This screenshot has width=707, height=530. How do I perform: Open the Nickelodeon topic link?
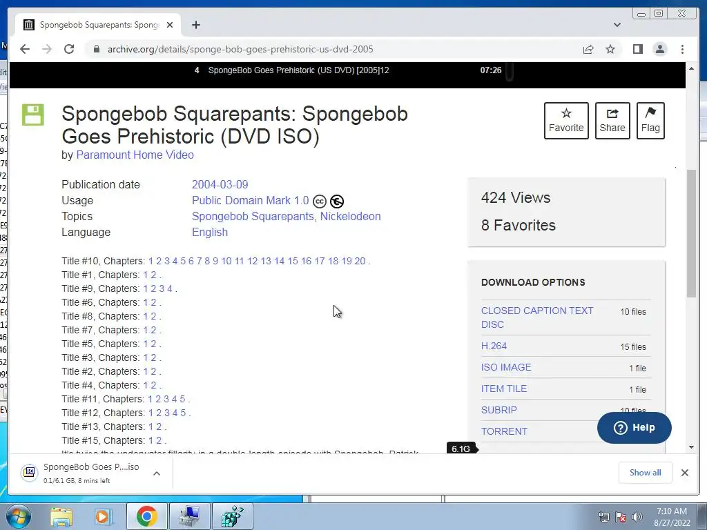[x=350, y=216]
